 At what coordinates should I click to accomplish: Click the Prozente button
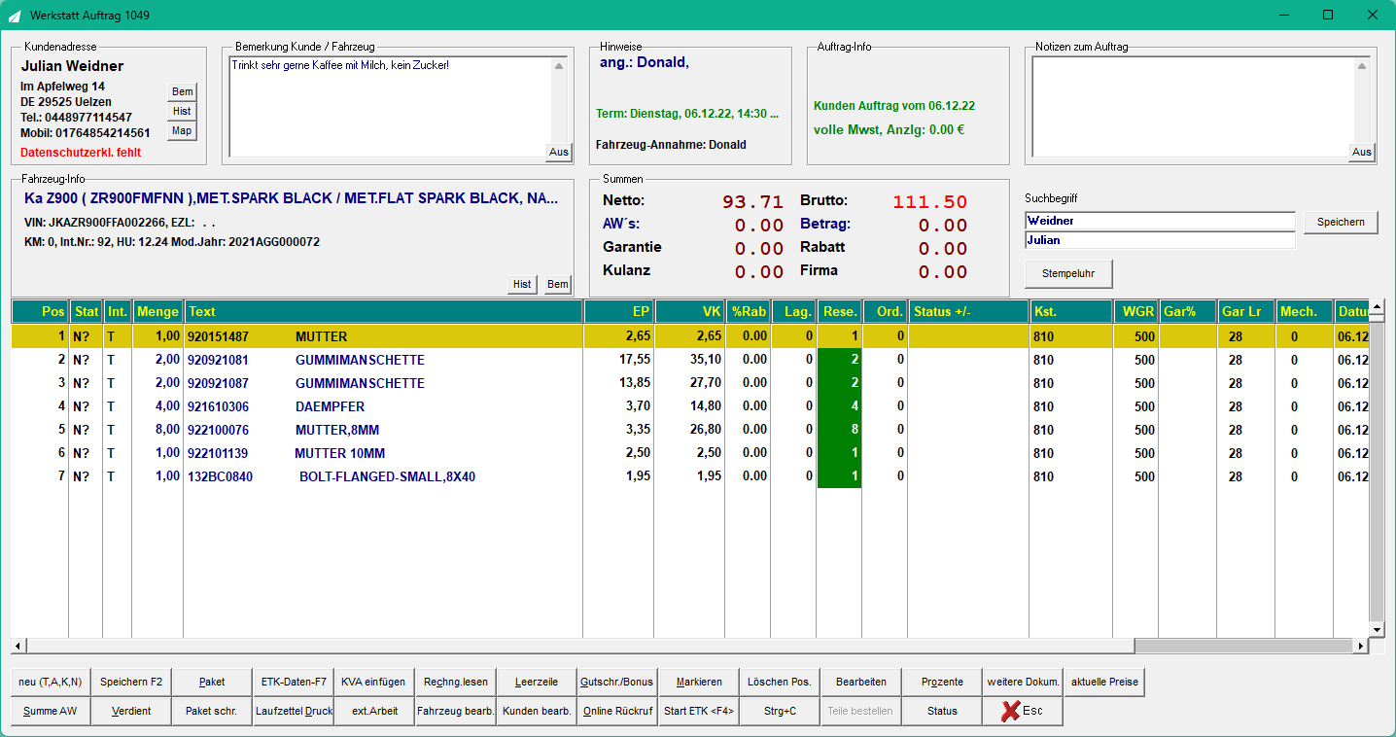[942, 683]
